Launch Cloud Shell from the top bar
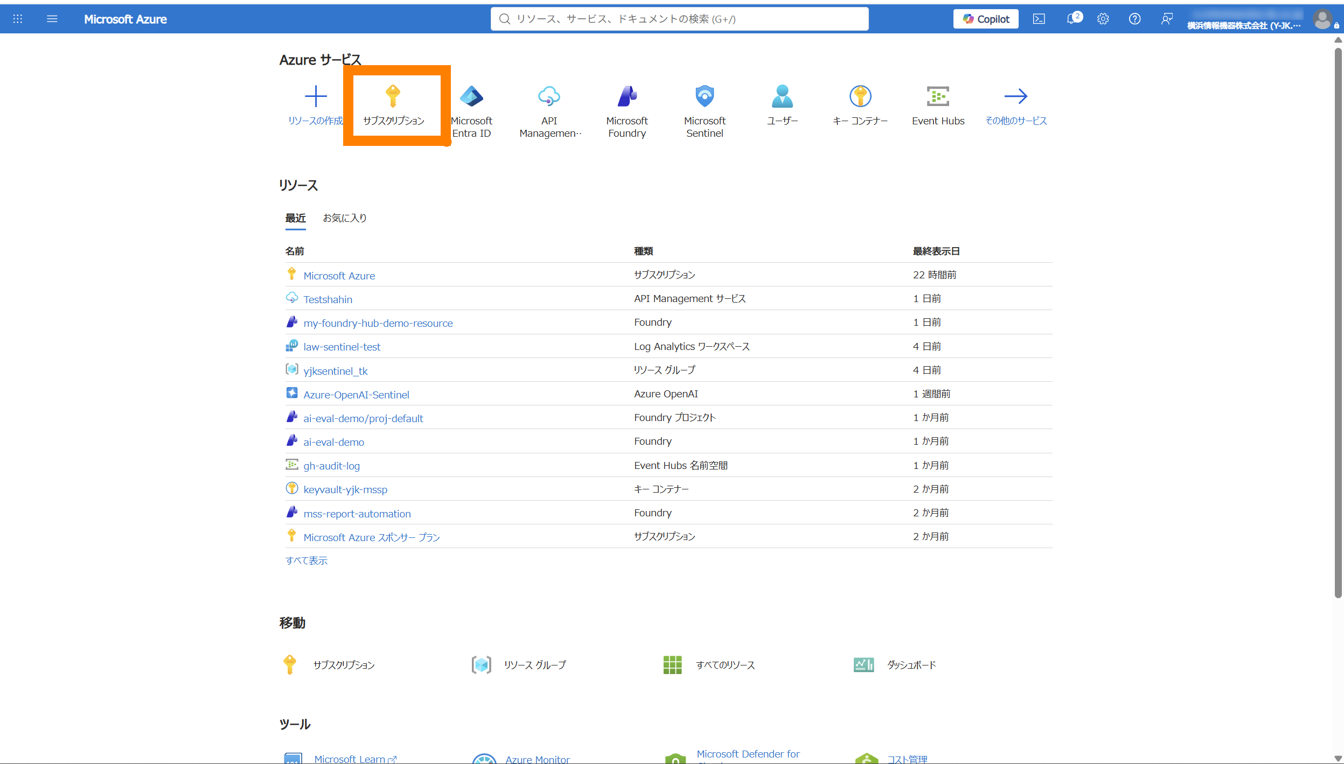 [1039, 19]
